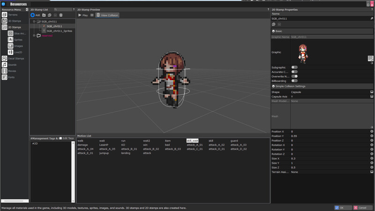Image resolution: width=375 pixels, height=211 pixels.
Task: Click the 2D Stamp List search field
Action: coord(63,9)
